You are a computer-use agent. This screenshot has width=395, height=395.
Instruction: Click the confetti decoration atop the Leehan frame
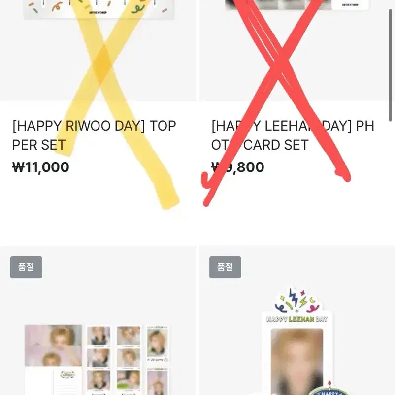pyautogui.click(x=297, y=300)
